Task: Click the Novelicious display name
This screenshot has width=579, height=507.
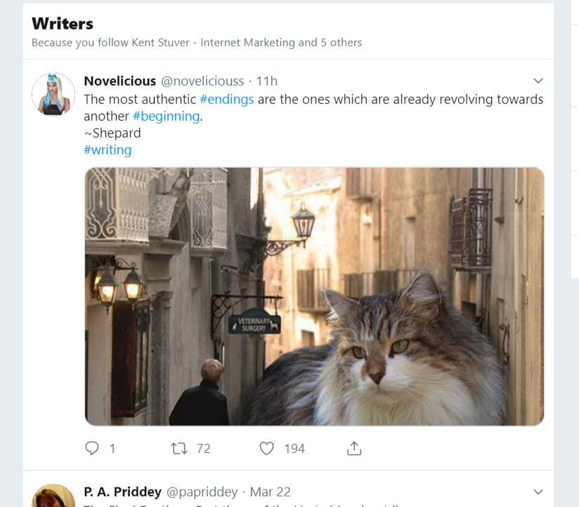Action: [x=119, y=81]
